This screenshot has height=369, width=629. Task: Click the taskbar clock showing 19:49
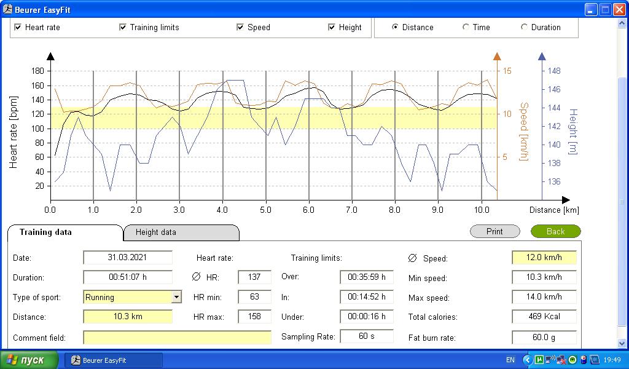(x=612, y=360)
